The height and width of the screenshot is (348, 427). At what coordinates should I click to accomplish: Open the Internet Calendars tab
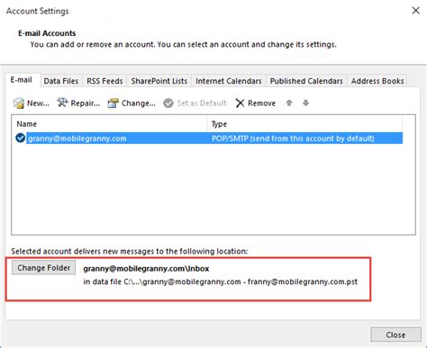229,81
